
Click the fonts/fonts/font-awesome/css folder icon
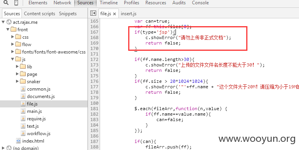(x=18, y=52)
